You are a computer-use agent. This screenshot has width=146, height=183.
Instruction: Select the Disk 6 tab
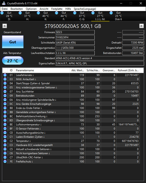[118, 16]
